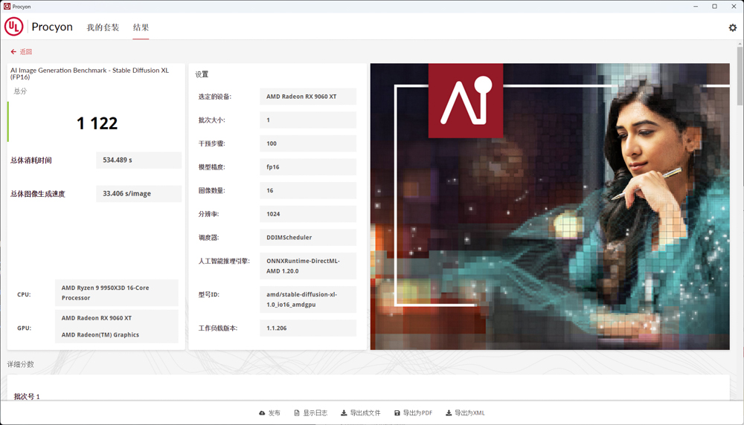The image size is (744, 425).
Task: Click the 发布 cloud upload icon
Action: [262, 413]
